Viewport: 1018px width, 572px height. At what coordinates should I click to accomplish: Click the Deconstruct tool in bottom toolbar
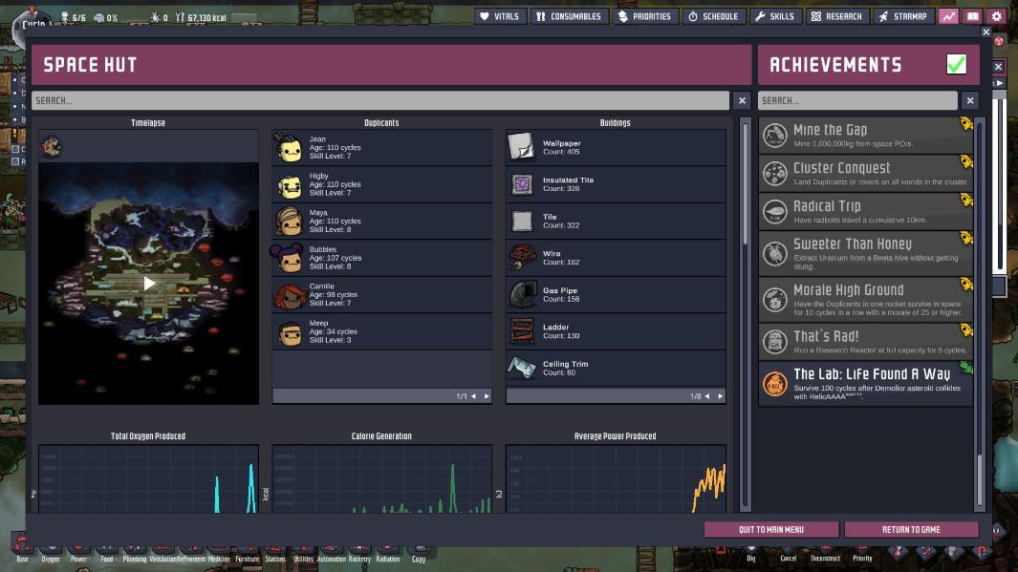point(825,553)
